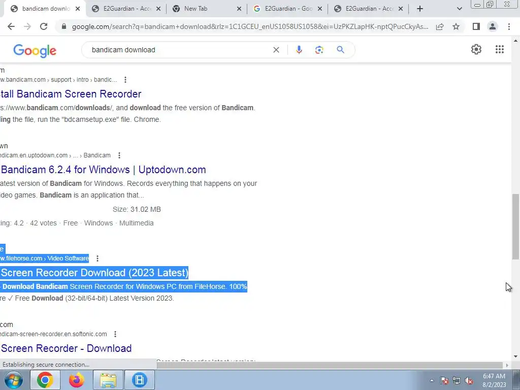This screenshot has height=390, width=520.
Task: Open the tab search dropdown chevron
Action: (459, 9)
